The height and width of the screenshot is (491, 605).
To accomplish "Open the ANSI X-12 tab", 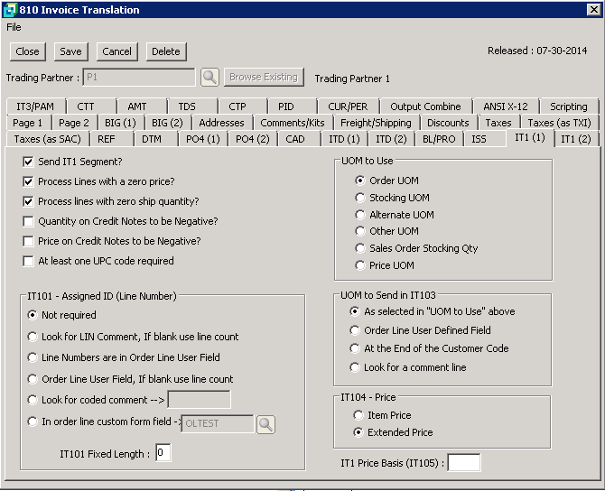I will 505,107.
